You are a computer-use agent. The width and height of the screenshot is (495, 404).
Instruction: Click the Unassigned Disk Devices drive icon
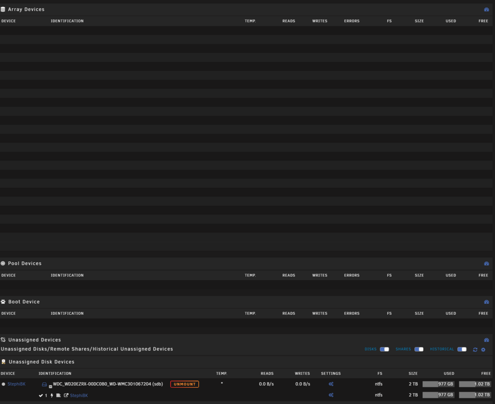[3, 362]
